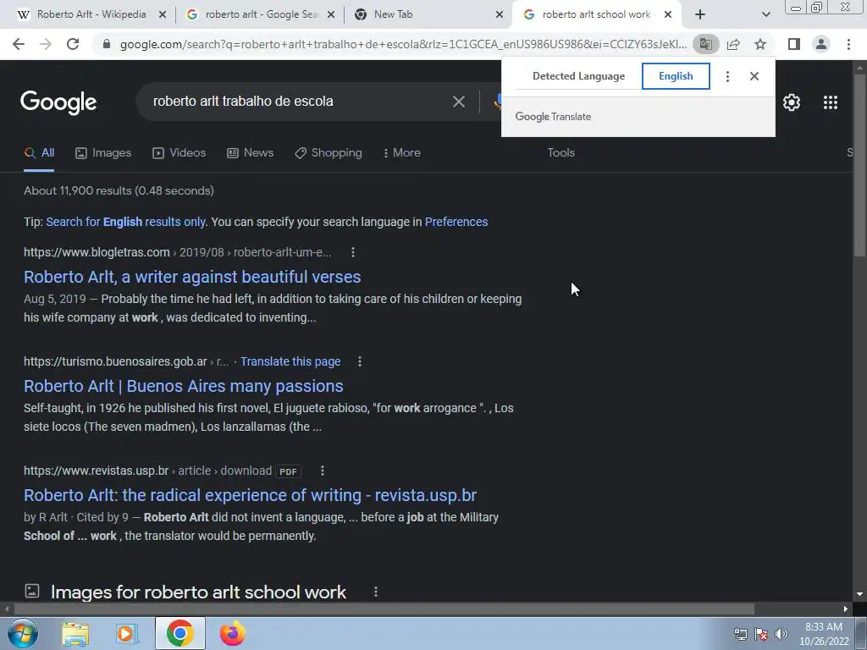Open the taskbar clock and date
The height and width of the screenshot is (650, 867).
point(824,634)
